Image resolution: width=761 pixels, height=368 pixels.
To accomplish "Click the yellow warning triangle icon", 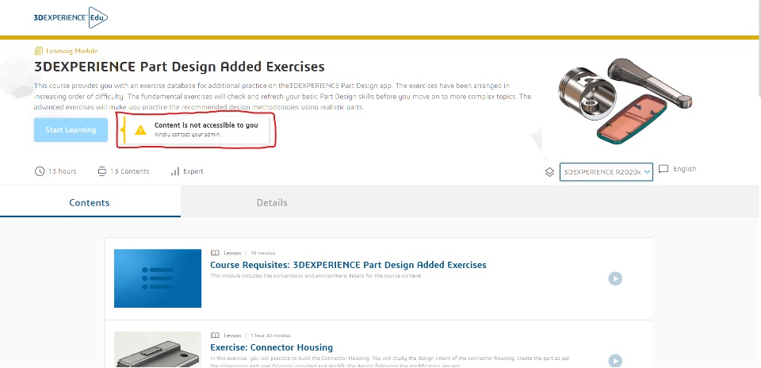I will tap(140, 130).
